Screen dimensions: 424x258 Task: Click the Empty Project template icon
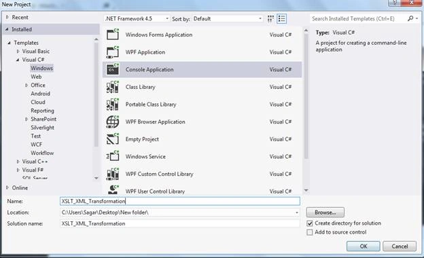(x=113, y=139)
